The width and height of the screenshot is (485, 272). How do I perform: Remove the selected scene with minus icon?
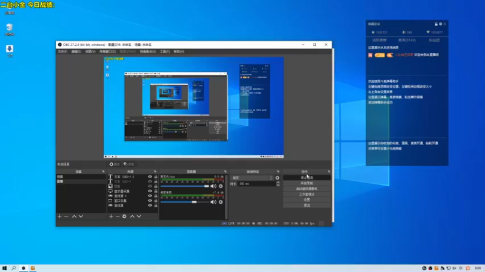point(66,216)
